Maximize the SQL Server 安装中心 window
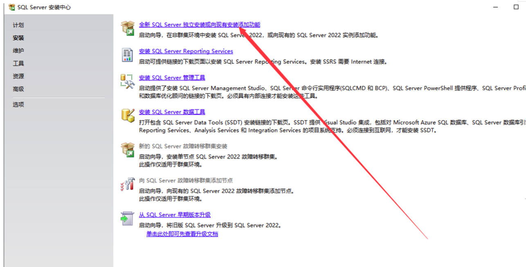This screenshot has height=267, width=526. tap(516, 7)
